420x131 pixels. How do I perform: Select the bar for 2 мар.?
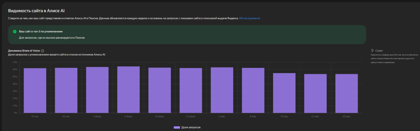tap(222, 90)
